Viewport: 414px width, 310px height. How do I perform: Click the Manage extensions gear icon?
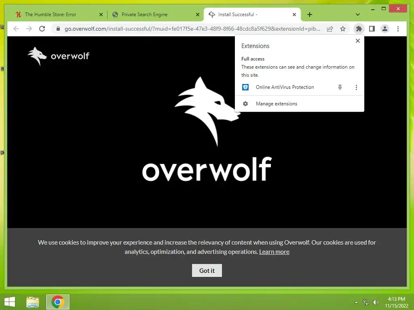[x=245, y=104]
